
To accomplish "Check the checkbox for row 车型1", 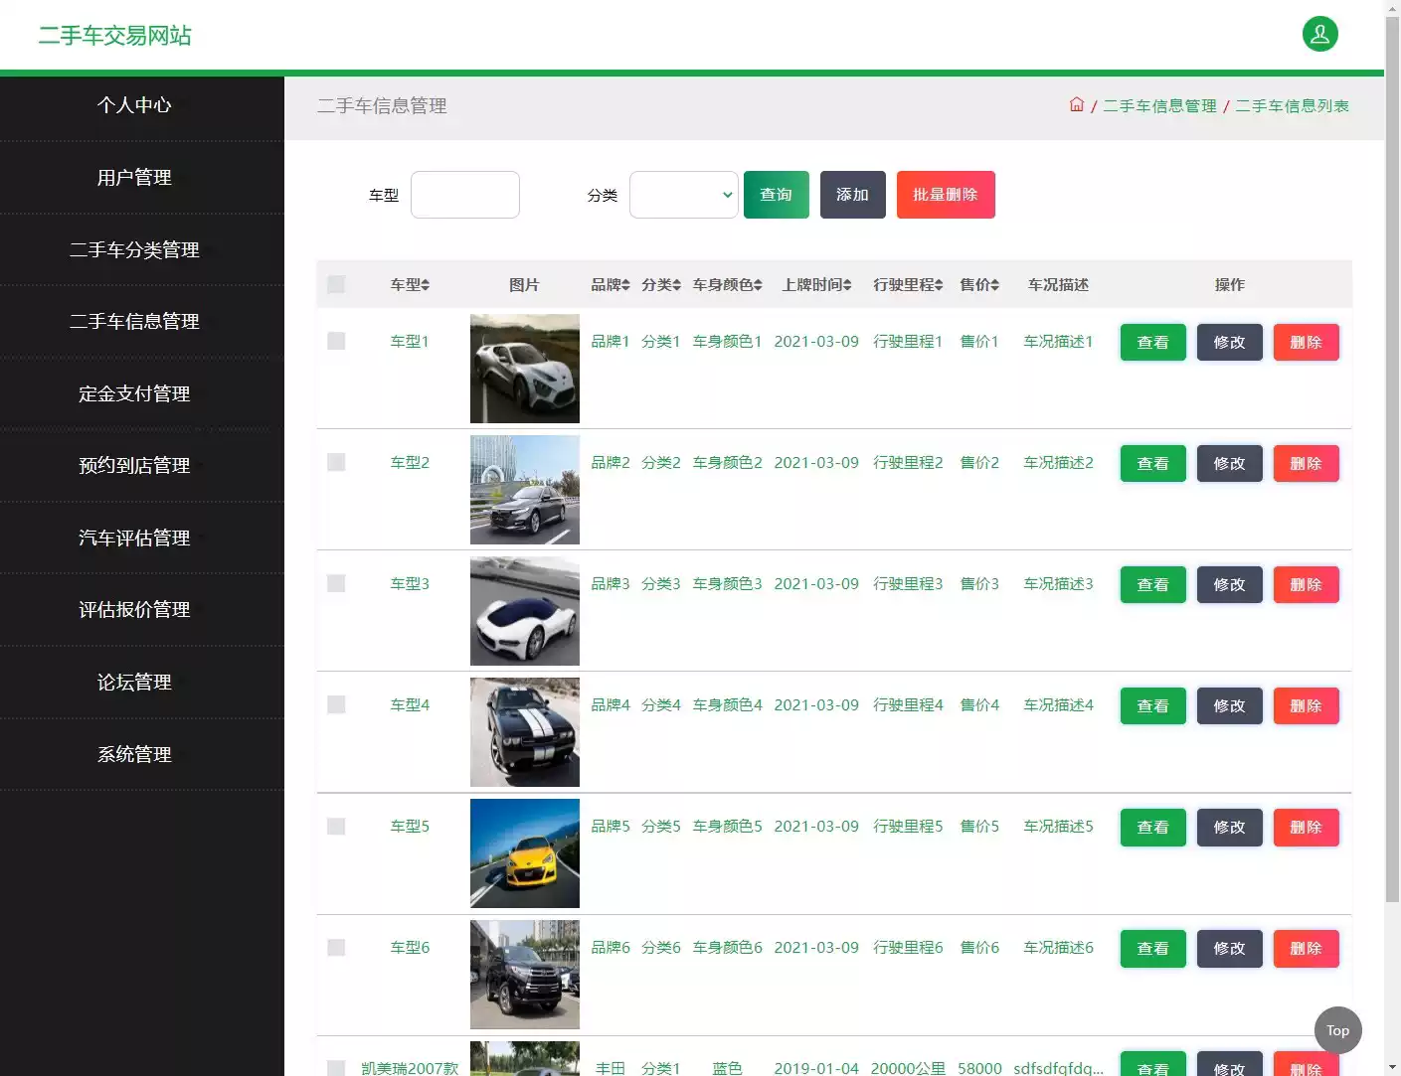I will [x=335, y=340].
